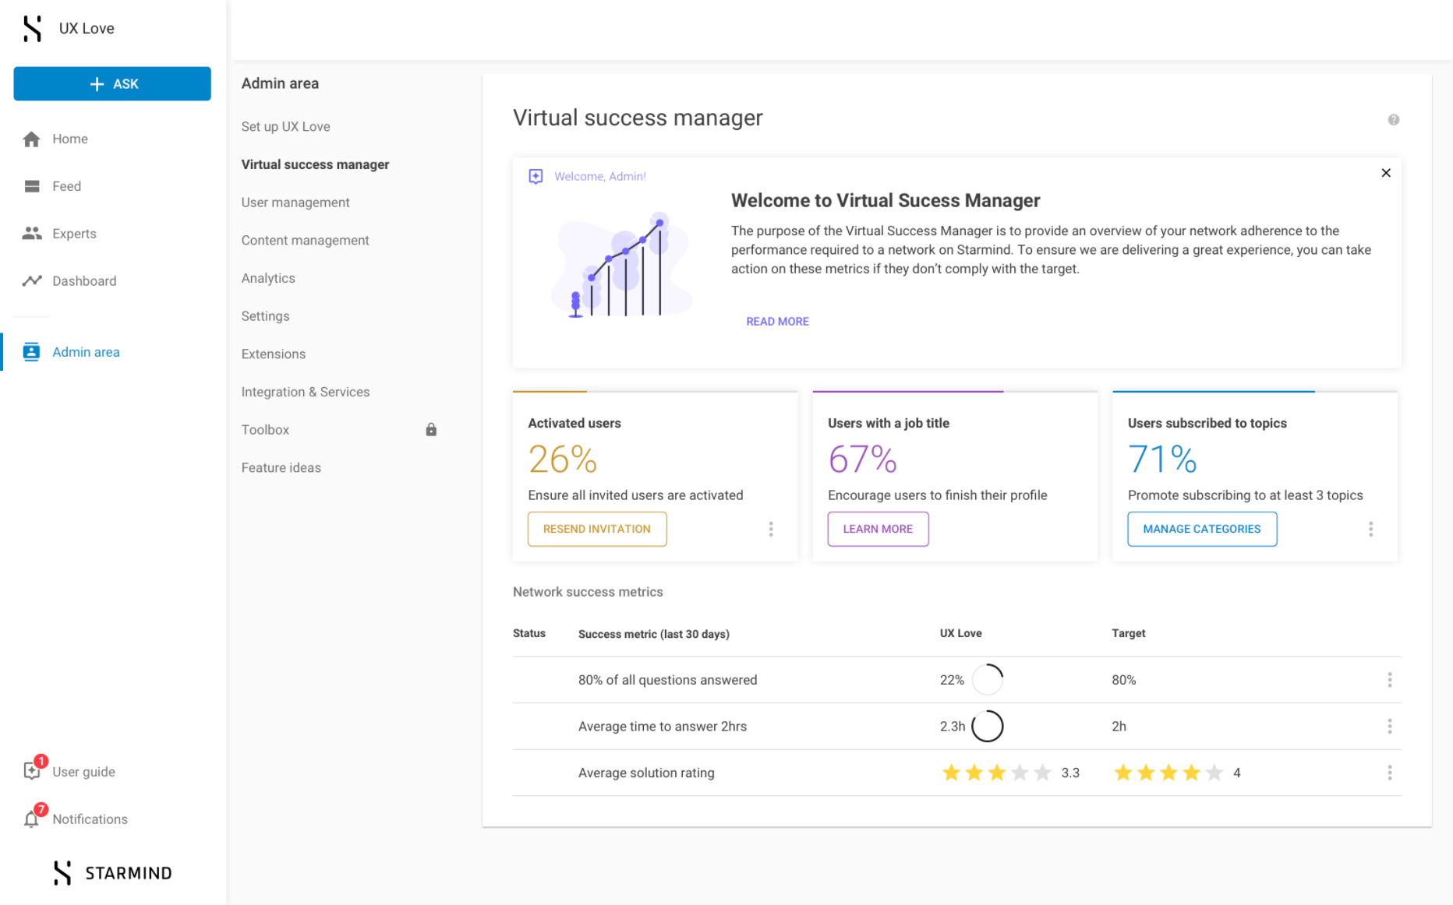Click the Experts people icon
Screen dimensions: 1453x905
pyautogui.click(x=32, y=233)
